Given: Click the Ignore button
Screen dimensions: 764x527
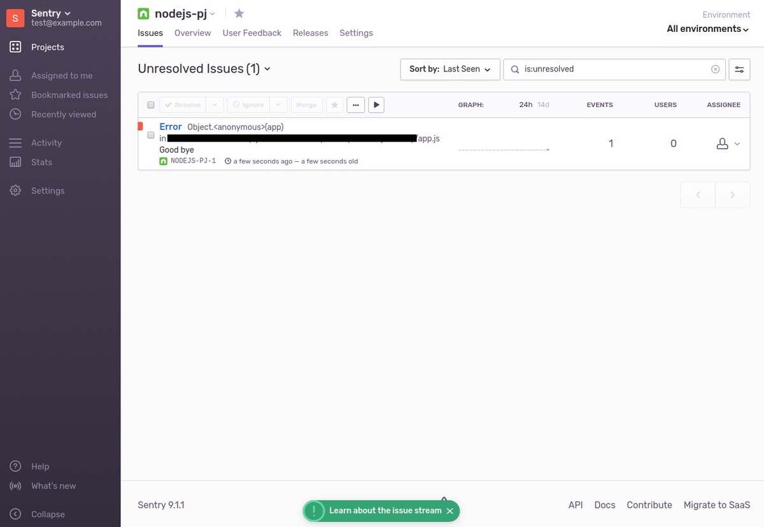Looking at the screenshot, I should point(248,105).
